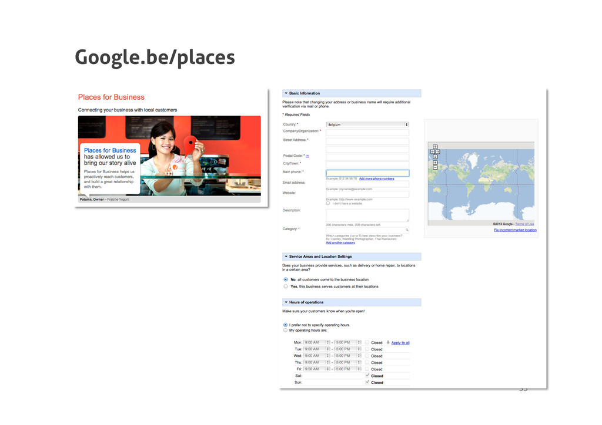Click the search magnifier in Category field
This screenshot has width=602, height=425.
(407, 230)
